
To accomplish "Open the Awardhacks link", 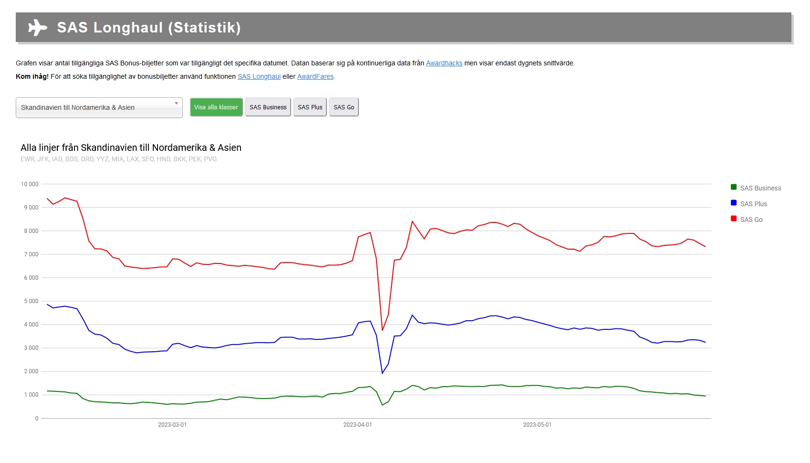I will point(444,63).
